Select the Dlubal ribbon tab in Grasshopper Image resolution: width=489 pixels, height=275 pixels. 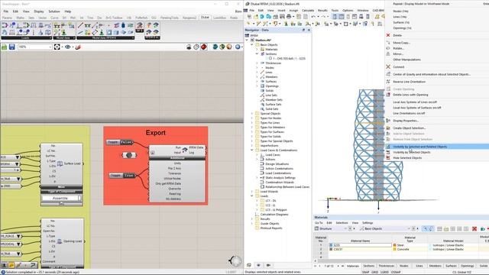(205, 18)
